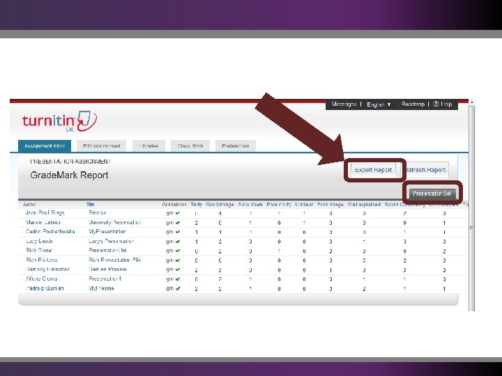The width and height of the screenshot is (502, 376).
Task: Switch to Class Stats tab
Action: click(190, 146)
